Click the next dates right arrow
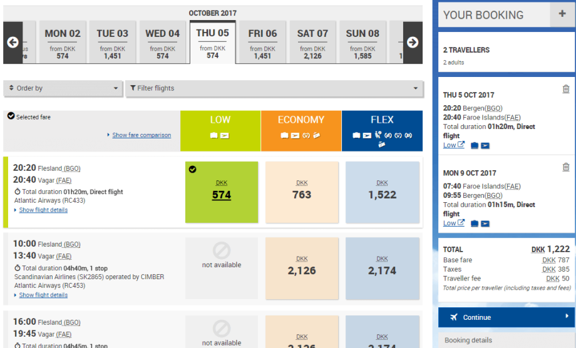This screenshot has width=576, height=348. click(413, 43)
